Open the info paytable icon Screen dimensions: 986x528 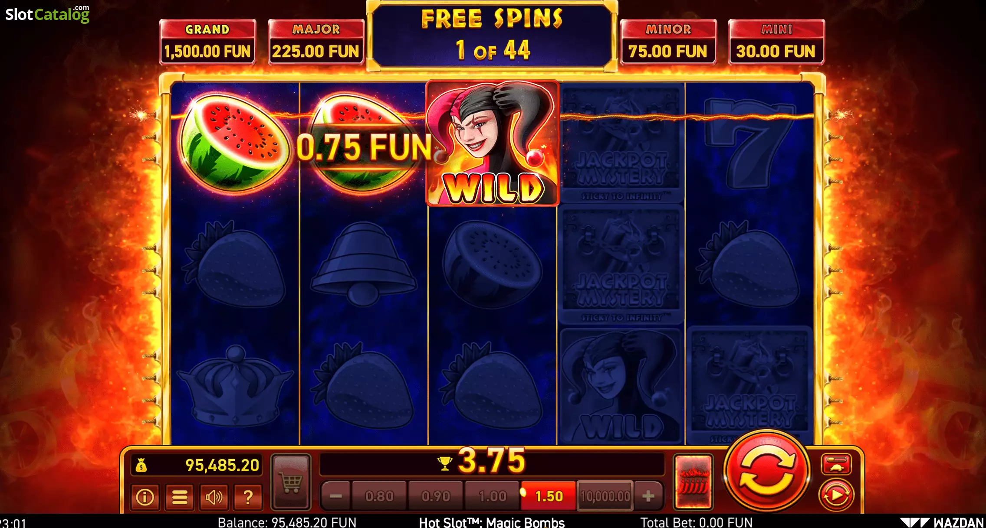[x=145, y=497]
